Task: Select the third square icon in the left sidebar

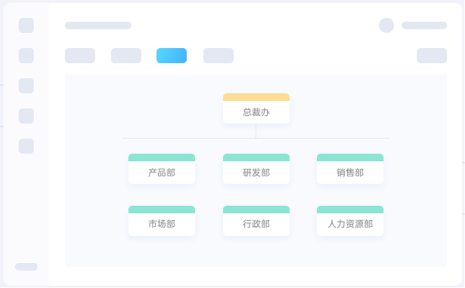Action: [26, 86]
